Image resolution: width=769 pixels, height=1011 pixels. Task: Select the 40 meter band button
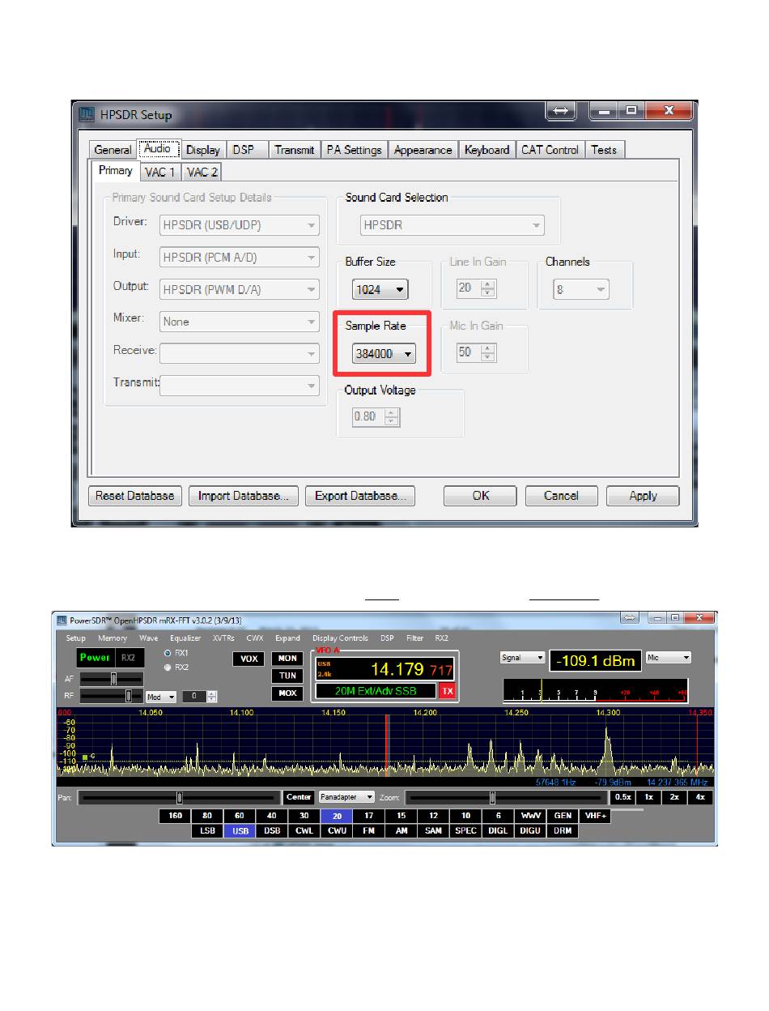[x=271, y=816]
